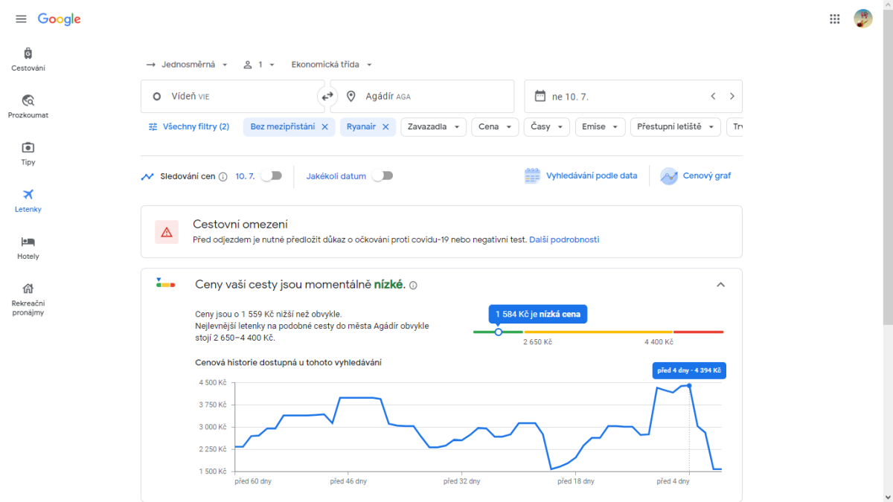Go to next date arrow
The image size is (893, 502).
pos(732,97)
